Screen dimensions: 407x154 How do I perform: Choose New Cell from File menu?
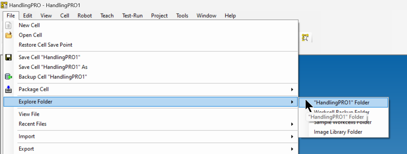coord(150,25)
